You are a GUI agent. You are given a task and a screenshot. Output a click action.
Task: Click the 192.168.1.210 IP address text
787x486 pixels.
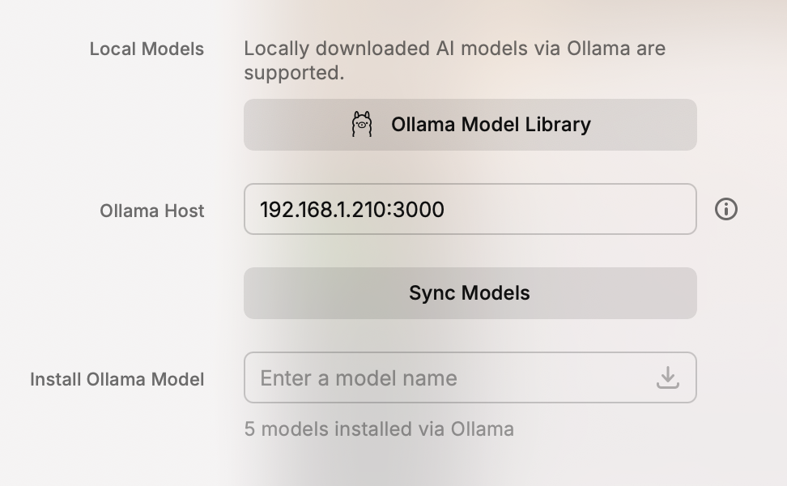[x=323, y=209]
